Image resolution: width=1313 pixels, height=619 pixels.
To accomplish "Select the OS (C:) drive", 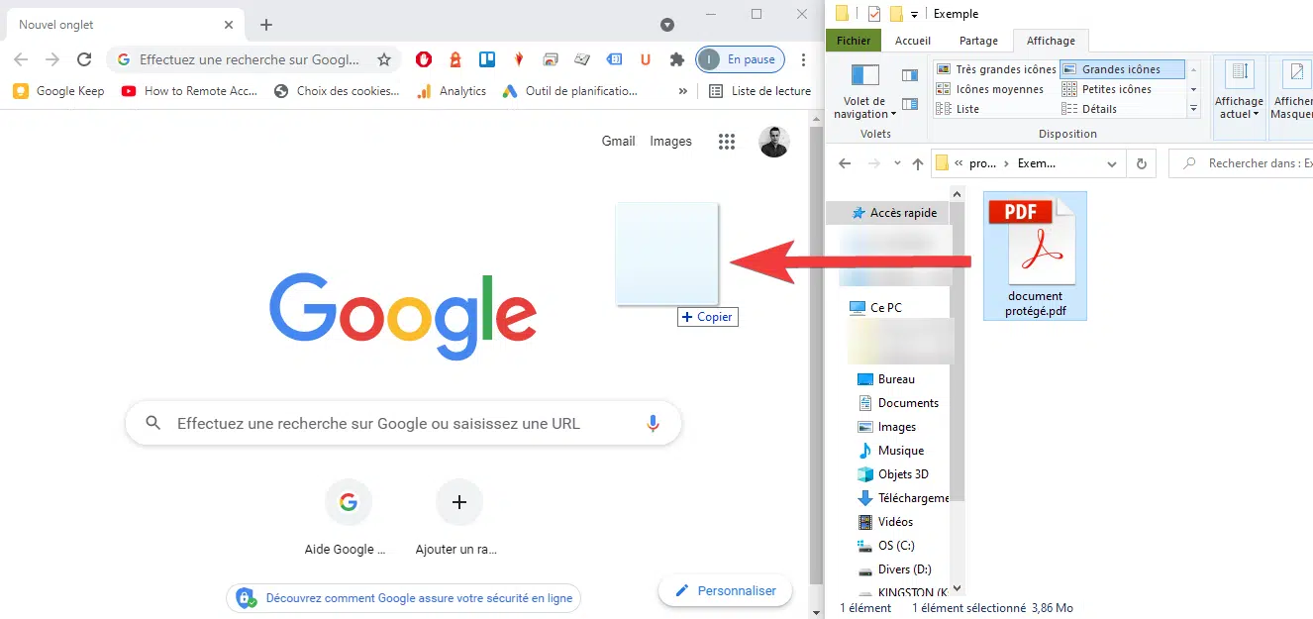I will click(x=886, y=546).
